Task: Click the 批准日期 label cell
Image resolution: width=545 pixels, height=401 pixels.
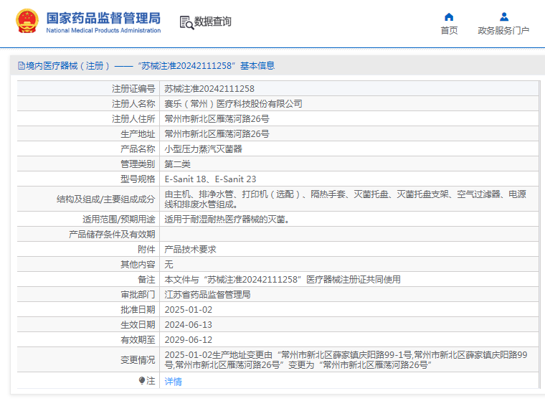Action: [x=88, y=310]
